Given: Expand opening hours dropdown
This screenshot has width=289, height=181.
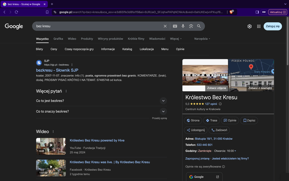Looking at the screenshot, I should (x=235, y=151).
